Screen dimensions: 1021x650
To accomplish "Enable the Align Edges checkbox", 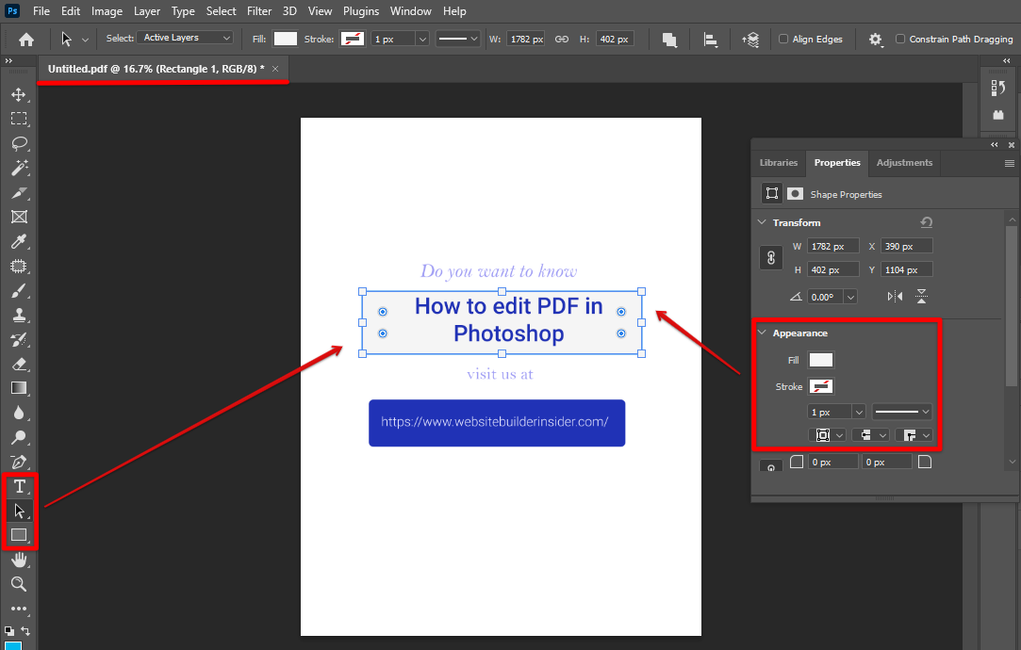I will (783, 40).
